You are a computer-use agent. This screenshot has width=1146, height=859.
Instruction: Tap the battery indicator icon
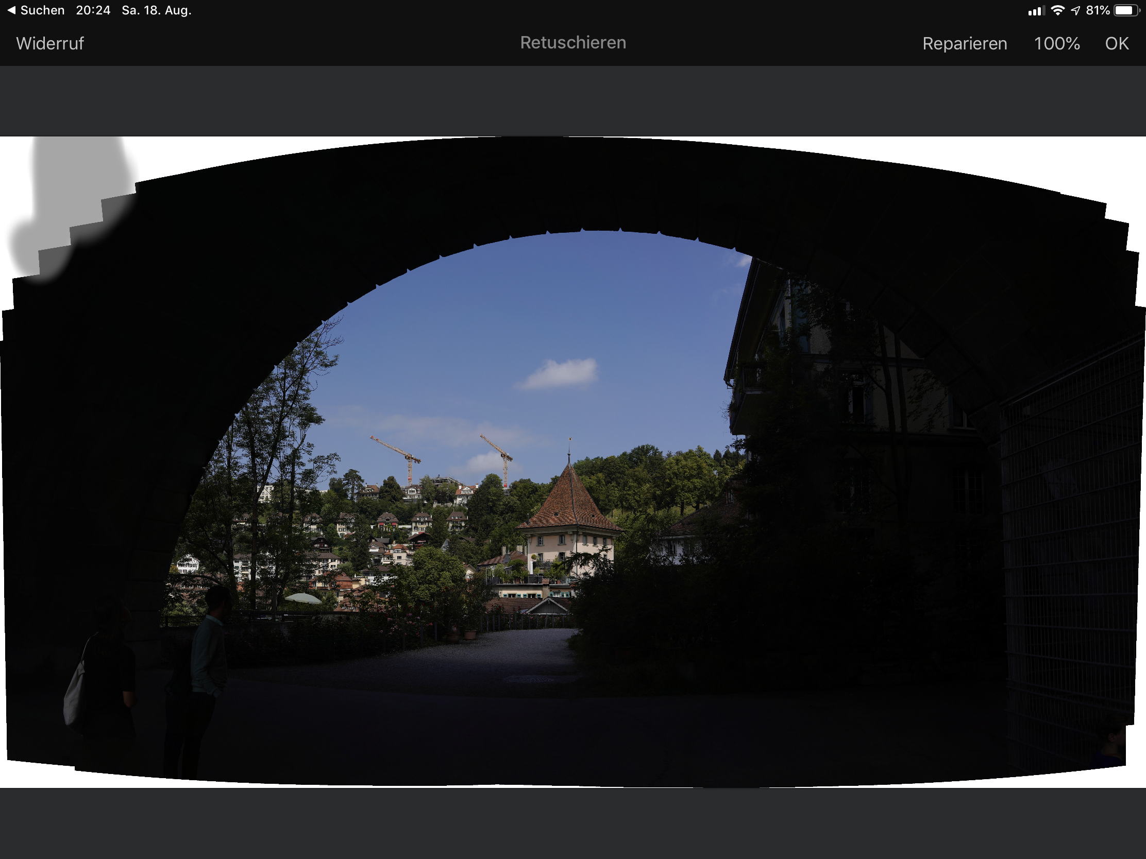pyautogui.click(x=1126, y=10)
